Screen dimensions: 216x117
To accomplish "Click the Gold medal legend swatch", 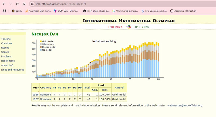I will pos(41,41).
